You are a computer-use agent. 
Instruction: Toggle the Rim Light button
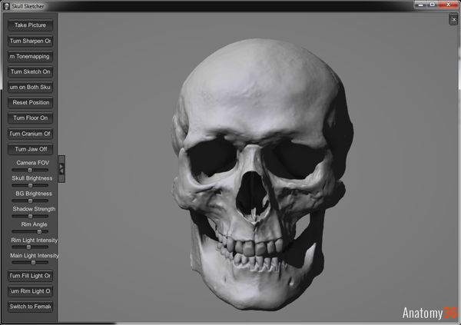(31, 291)
